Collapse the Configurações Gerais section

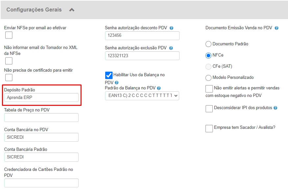tap(72, 10)
